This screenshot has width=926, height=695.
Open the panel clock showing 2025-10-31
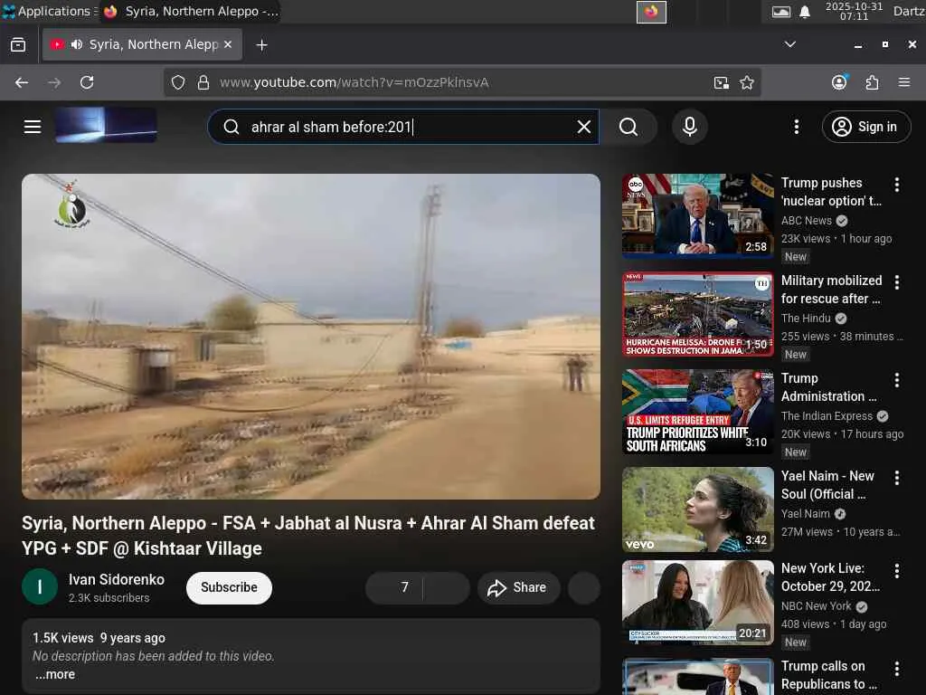click(x=854, y=11)
